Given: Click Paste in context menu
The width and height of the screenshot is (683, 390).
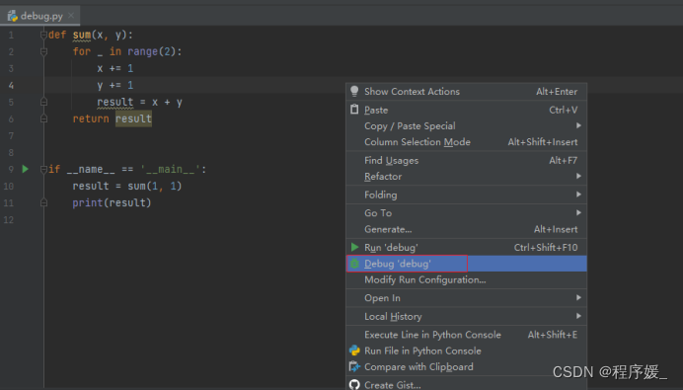Looking at the screenshot, I should click(467, 110).
